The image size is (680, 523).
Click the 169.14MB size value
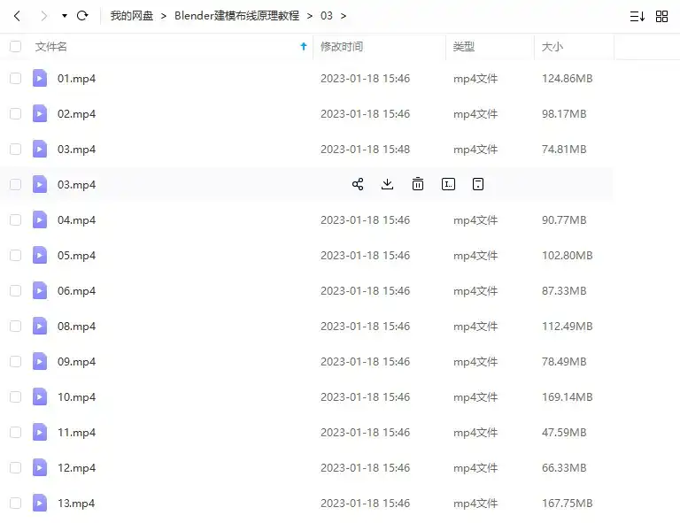[567, 397]
